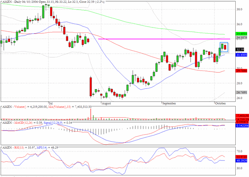The image size is (249, 177).
Task: Click the tall red volume spike bar
Action: [91, 114]
